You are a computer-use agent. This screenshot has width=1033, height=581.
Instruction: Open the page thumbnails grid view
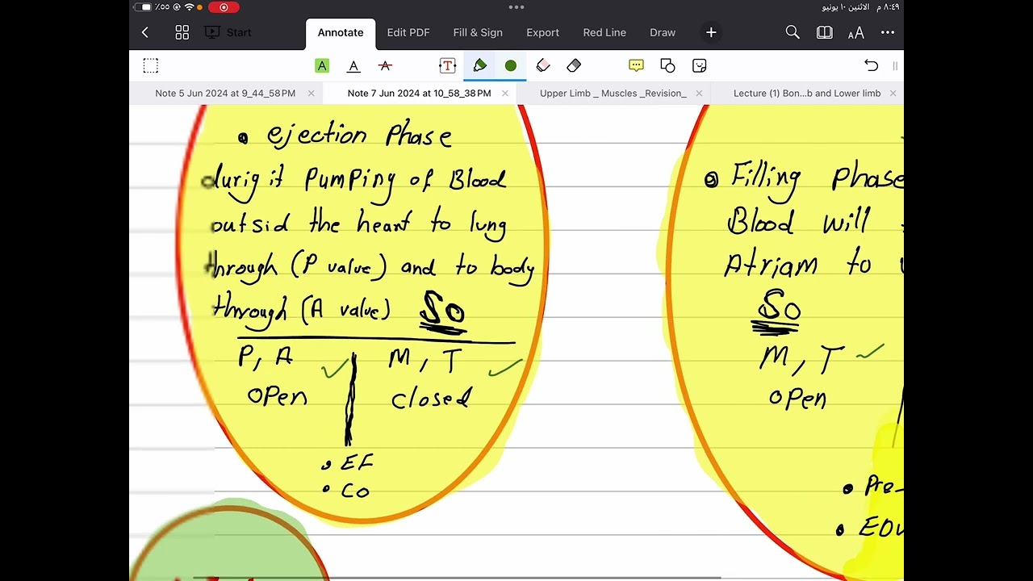(182, 32)
